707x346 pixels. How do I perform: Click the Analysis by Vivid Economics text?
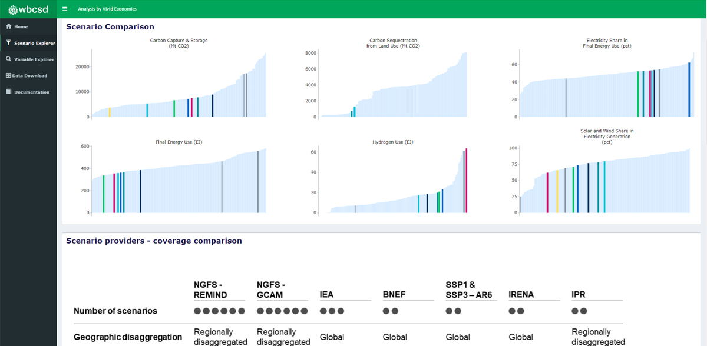coord(107,9)
